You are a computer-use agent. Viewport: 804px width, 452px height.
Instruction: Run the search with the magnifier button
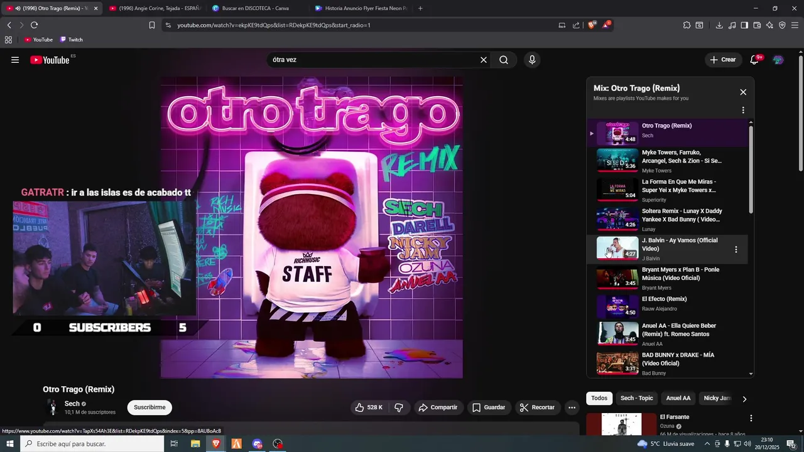[x=504, y=60]
